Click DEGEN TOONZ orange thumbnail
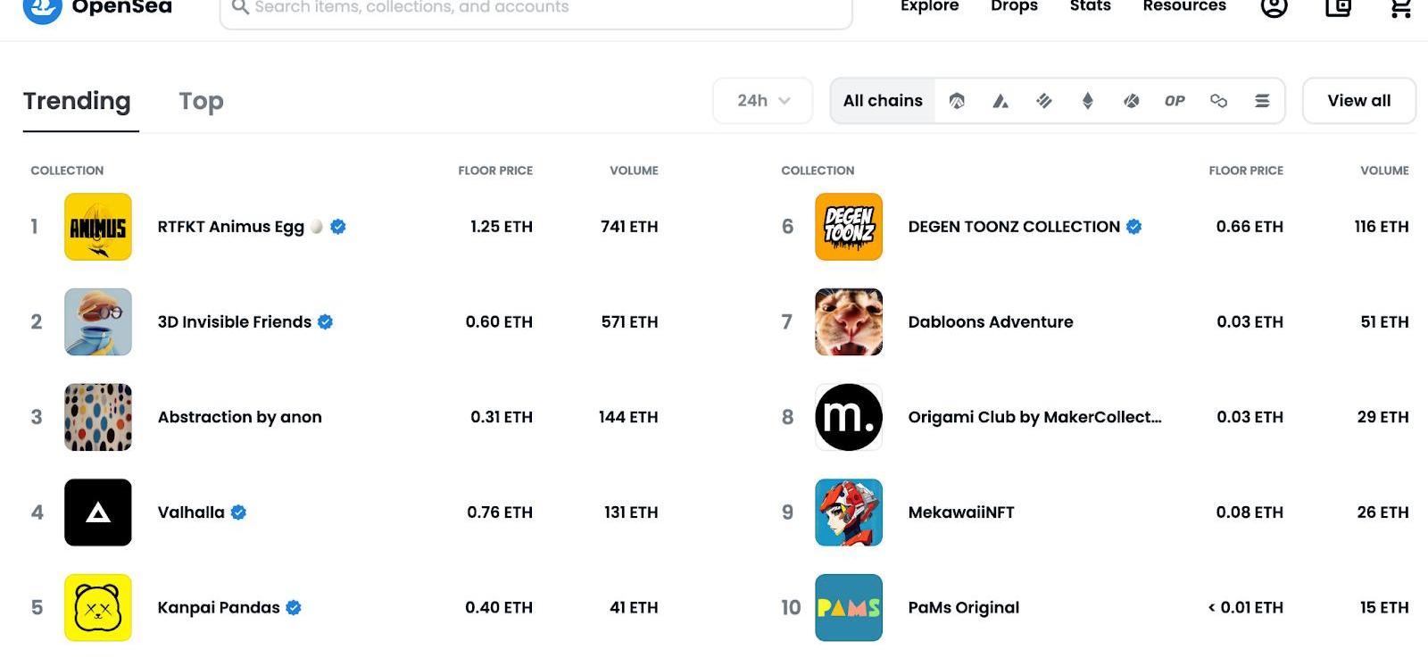The image size is (1428, 658). pos(849,227)
